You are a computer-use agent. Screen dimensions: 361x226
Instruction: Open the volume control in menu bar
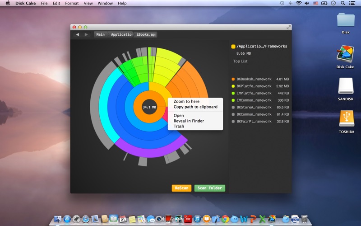[x=307, y=3]
